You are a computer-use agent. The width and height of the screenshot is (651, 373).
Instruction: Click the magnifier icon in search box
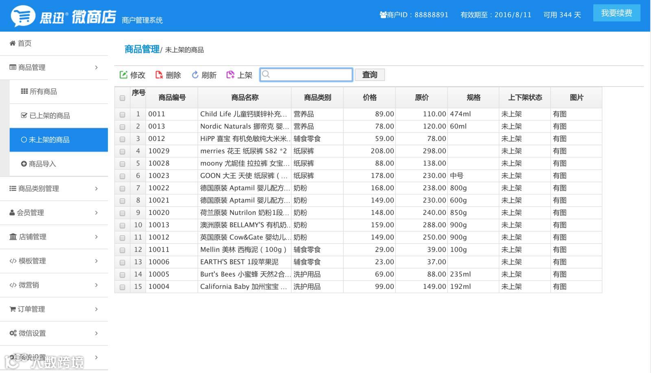[266, 74]
